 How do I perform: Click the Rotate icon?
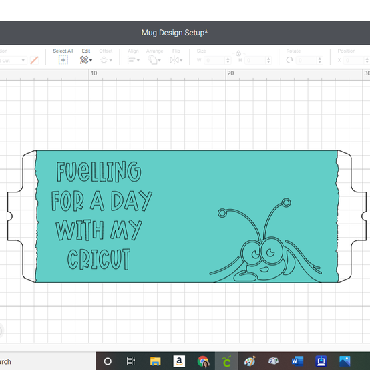click(290, 60)
